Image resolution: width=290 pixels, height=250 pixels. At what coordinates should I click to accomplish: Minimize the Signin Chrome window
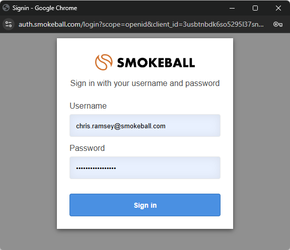(232, 8)
